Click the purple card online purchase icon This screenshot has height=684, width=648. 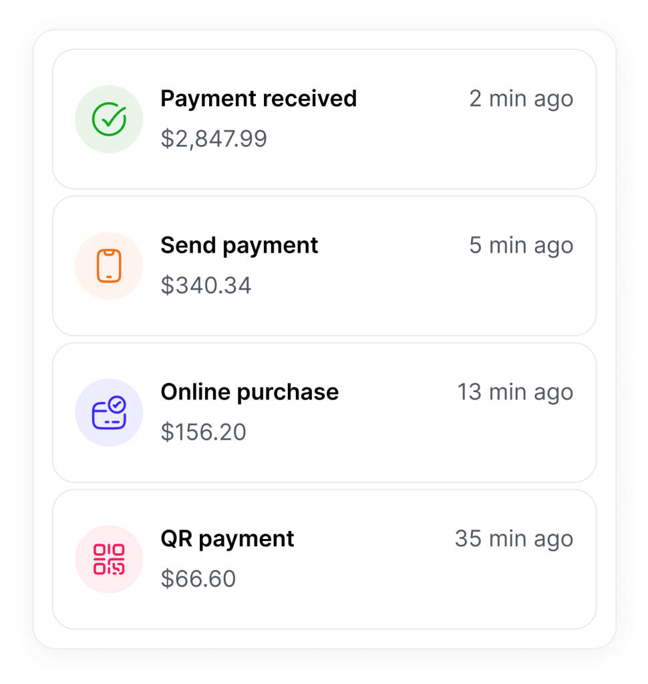(109, 413)
